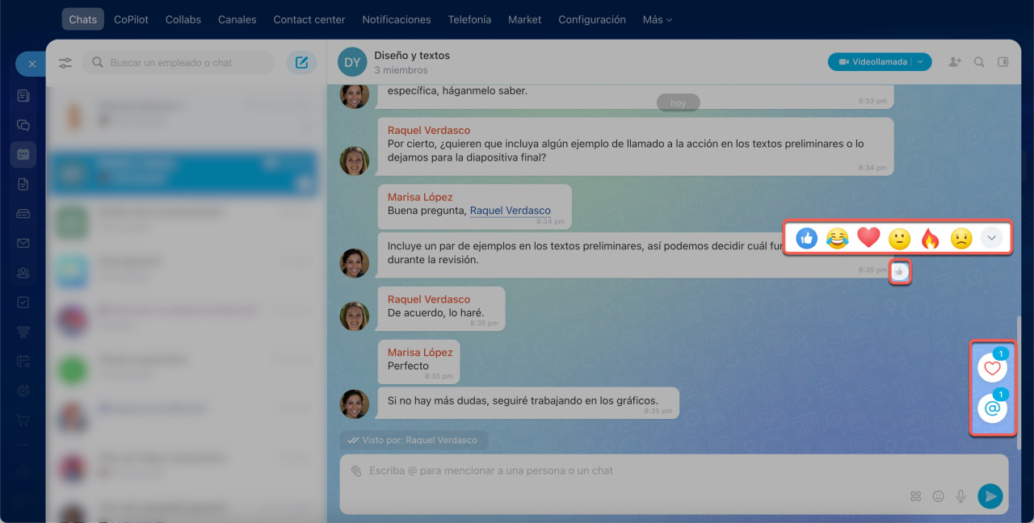The image size is (1034, 523).
Task: Search within the Diseño y textos chat
Action: (x=979, y=62)
